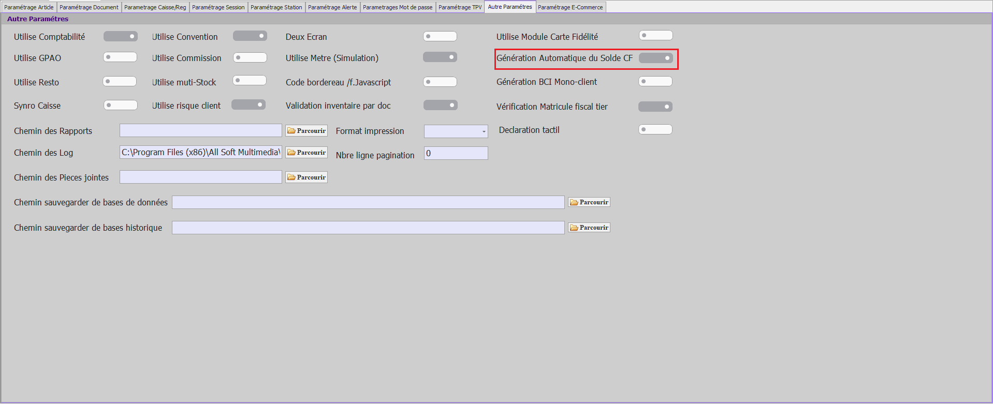
Task: Open Paramétrage Article tab
Action: [29, 7]
